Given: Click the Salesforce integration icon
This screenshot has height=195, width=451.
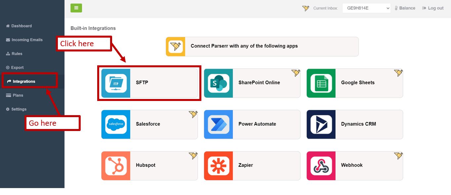Looking at the screenshot, I should [x=116, y=124].
